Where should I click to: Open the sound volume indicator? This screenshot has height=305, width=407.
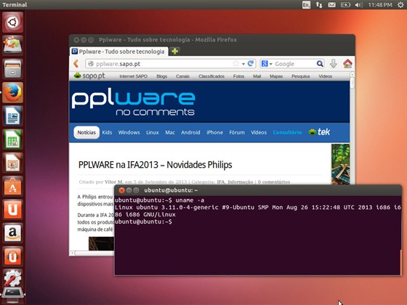click(359, 4)
